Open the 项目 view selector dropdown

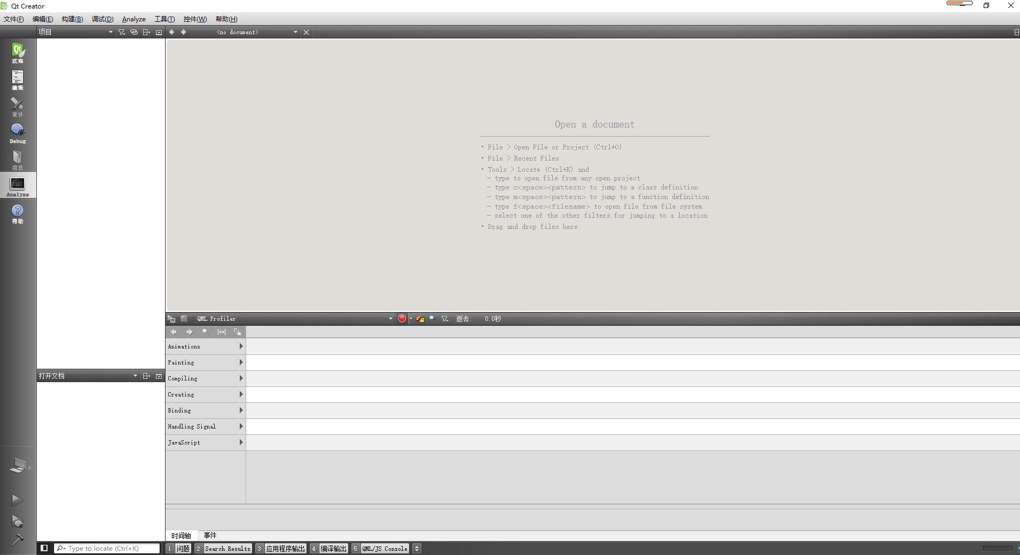pyautogui.click(x=76, y=32)
